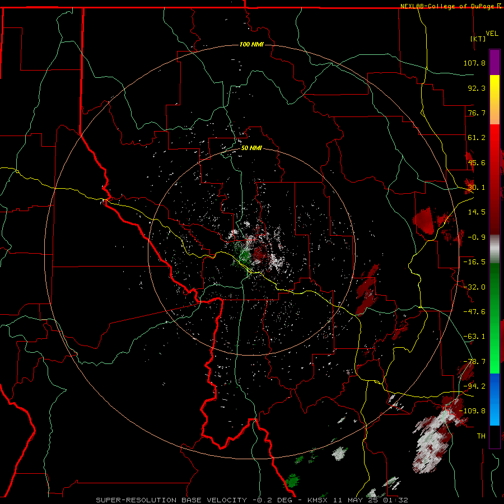Click the [KT] units label
This screenshot has height=504, width=504.
pos(478,39)
